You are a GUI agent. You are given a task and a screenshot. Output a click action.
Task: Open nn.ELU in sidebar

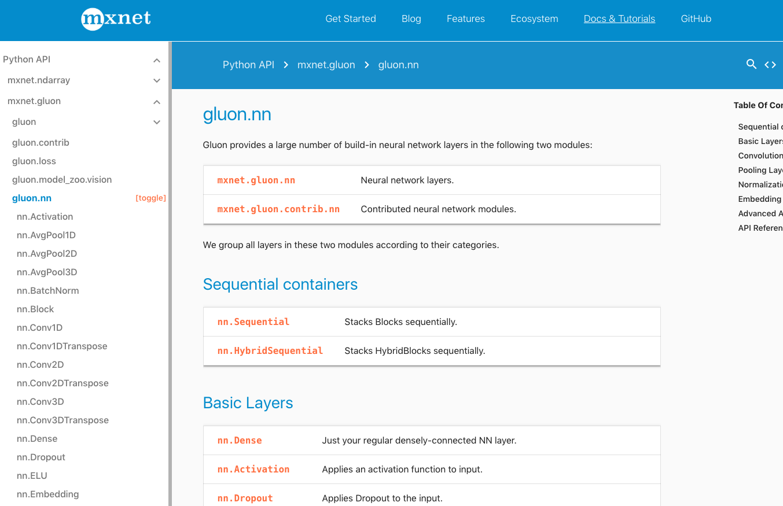coord(32,475)
